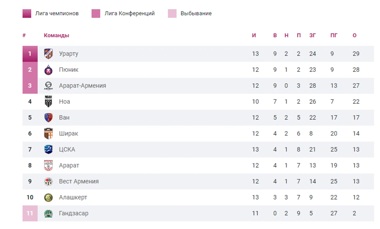380x229 pixels.
Task: Open the Гандзасар team name link
Action: 74,213
